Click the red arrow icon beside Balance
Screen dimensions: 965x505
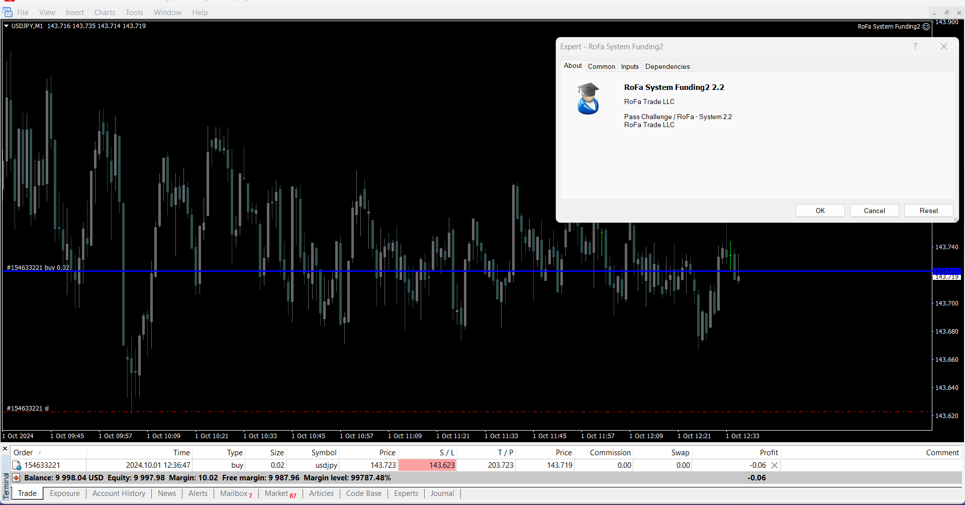pos(17,478)
